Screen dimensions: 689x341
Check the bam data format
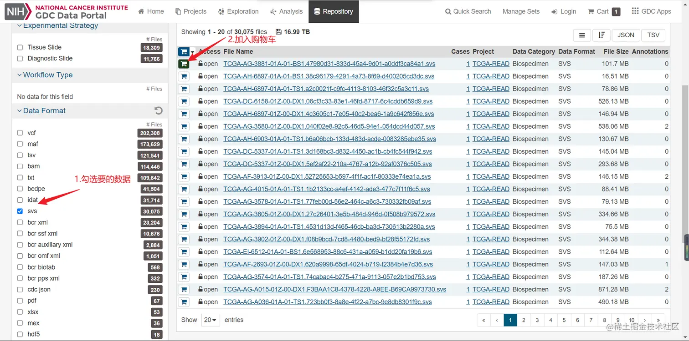click(x=20, y=166)
